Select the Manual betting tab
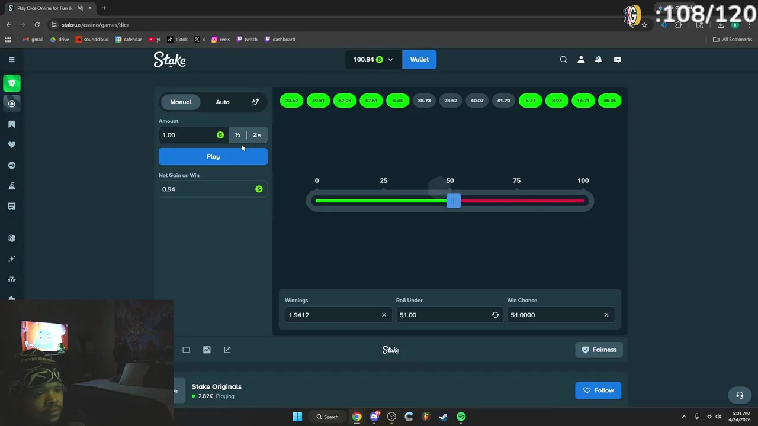The height and width of the screenshot is (426, 758). [181, 102]
